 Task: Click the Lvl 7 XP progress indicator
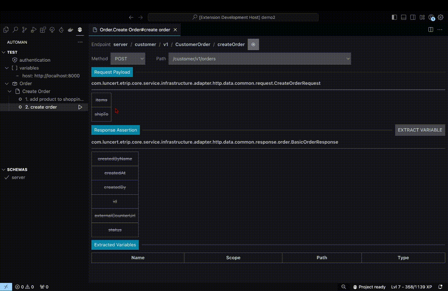(411, 286)
